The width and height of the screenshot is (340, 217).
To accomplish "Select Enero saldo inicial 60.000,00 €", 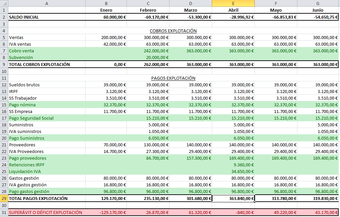I will pyautogui.click(x=106, y=17).
